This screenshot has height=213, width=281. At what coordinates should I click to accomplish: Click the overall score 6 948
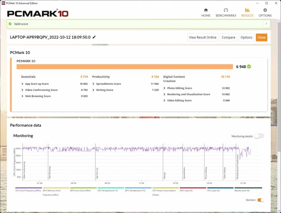pos(241,67)
